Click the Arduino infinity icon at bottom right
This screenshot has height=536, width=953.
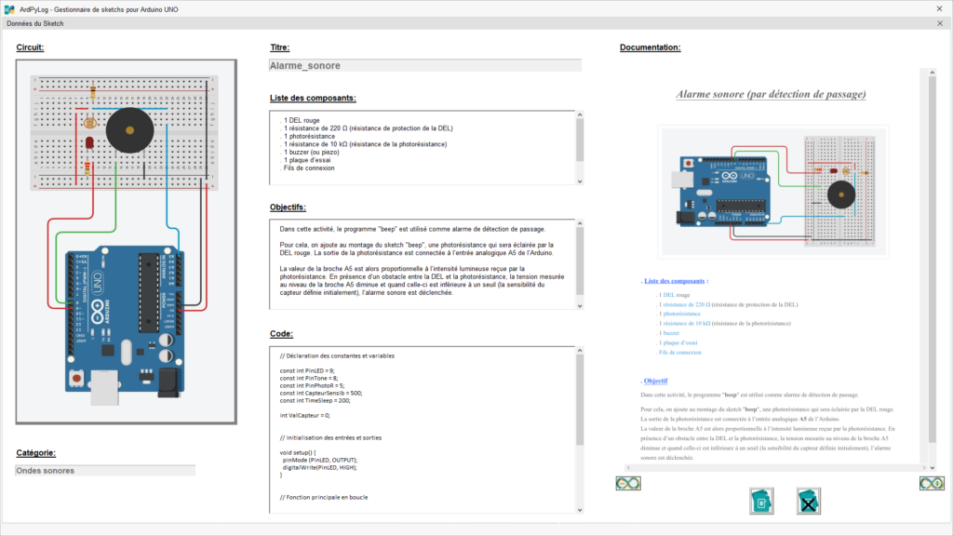932,483
